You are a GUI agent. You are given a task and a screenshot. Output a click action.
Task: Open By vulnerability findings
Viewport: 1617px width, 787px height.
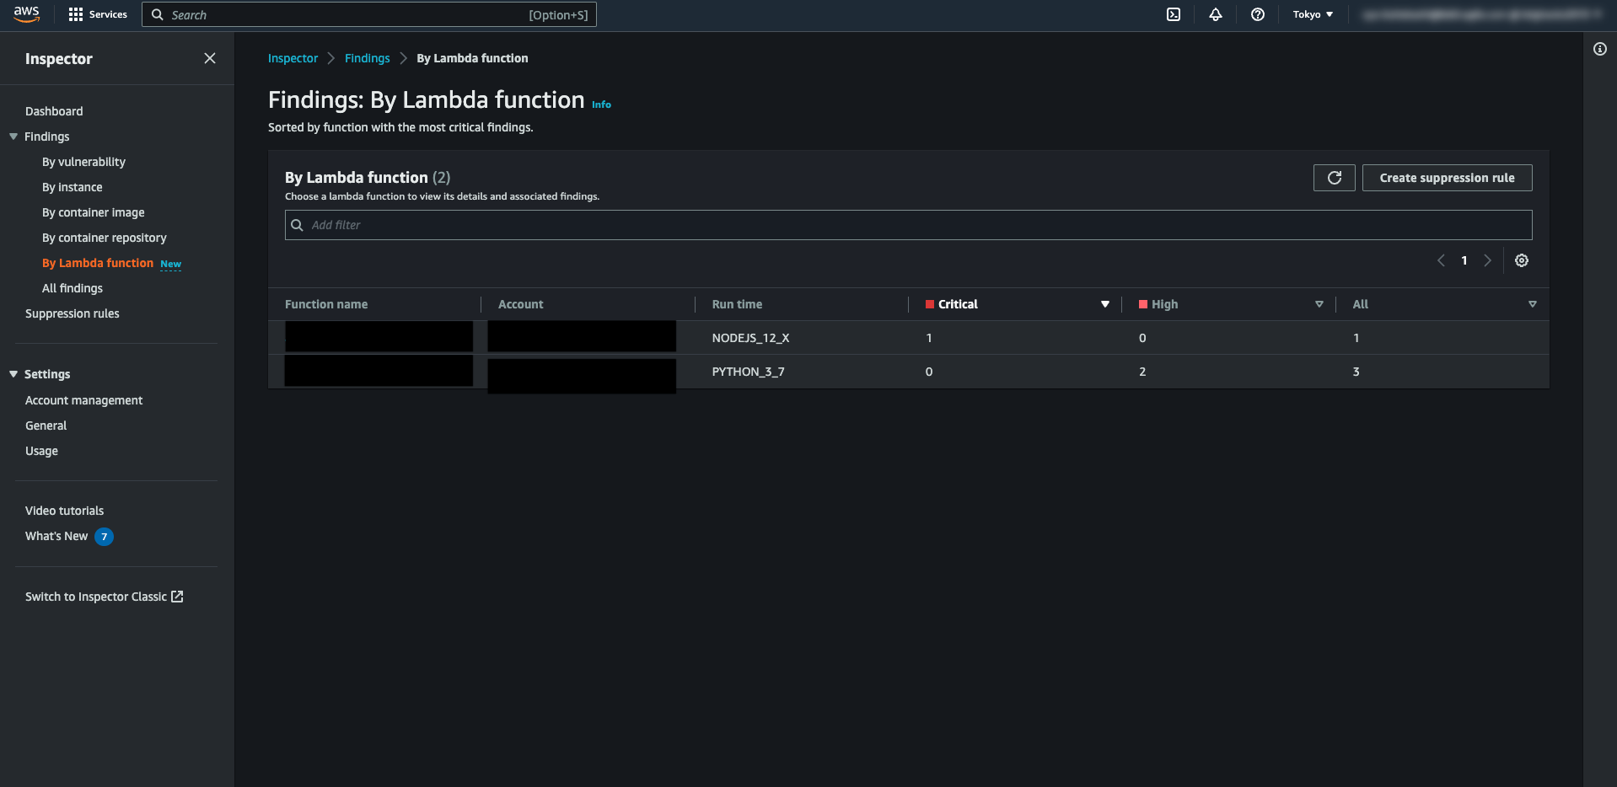coord(83,162)
